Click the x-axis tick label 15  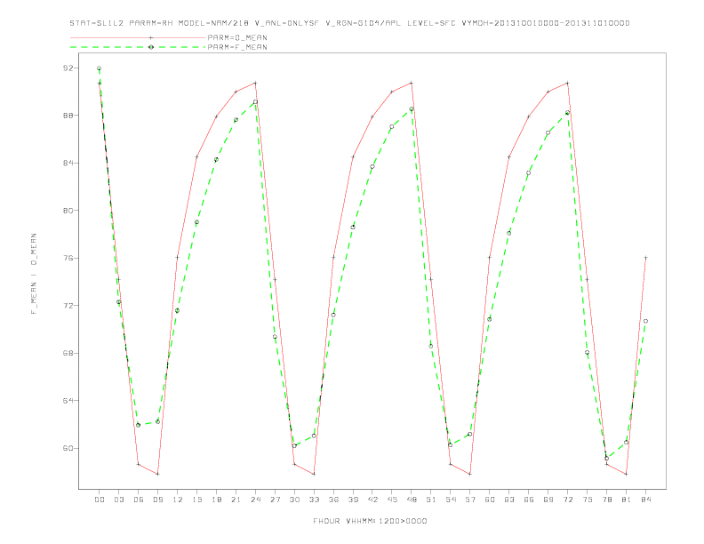[x=196, y=500]
